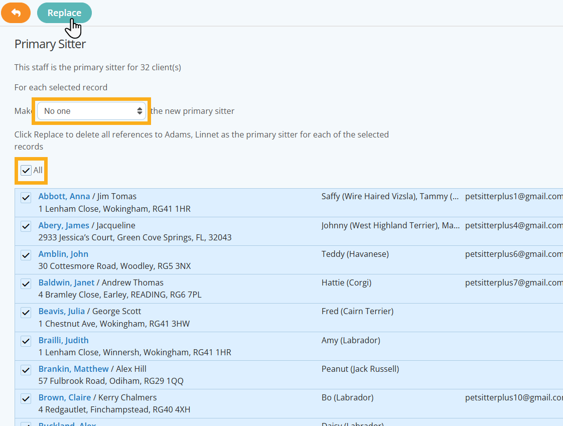Deselect Beavis, Julia's row checkbox
Image resolution: width=563 pixels, height=426 pixels.
click(26, 312)
